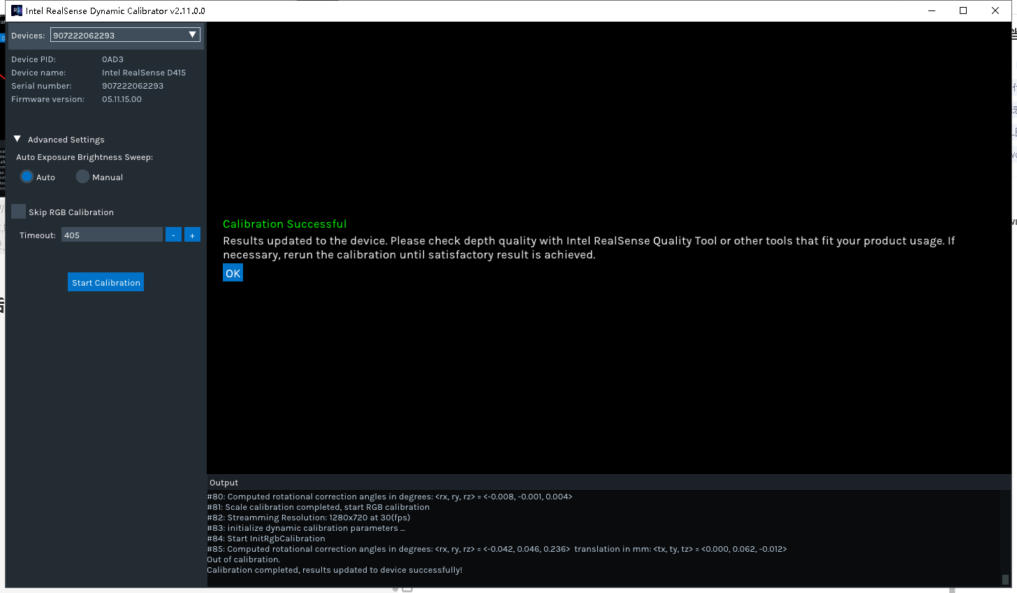Close the Dynamic Calibrator window
Screen dimensions: 1017x593
pyautogui.click(x=995, y=10)
